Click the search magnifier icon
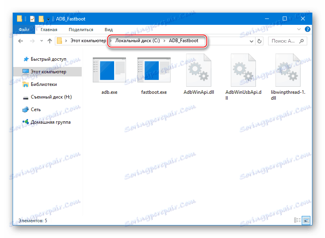 pyautogui.click(x=302, y=41)
